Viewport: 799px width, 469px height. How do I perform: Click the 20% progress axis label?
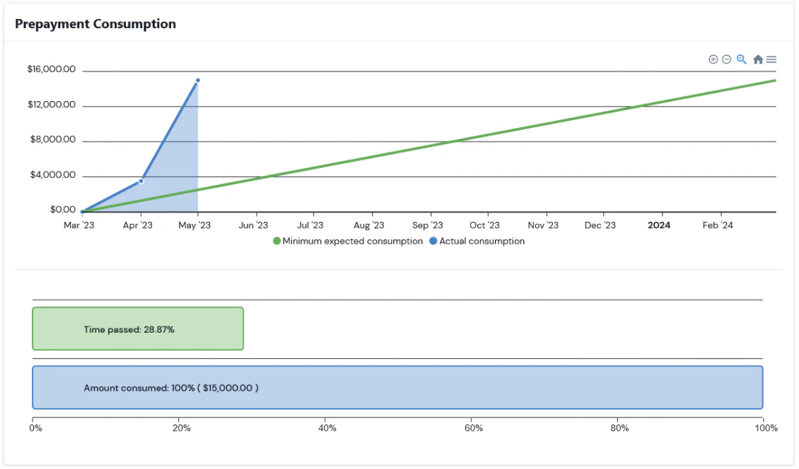pyautogui.click(x=182, y=428)
